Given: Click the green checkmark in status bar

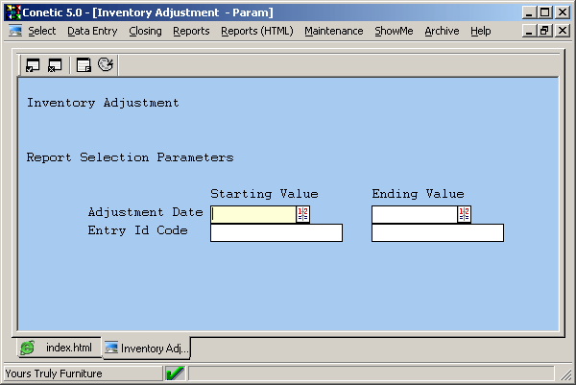Looking at the screenshot, I should [x=175, y=373].
